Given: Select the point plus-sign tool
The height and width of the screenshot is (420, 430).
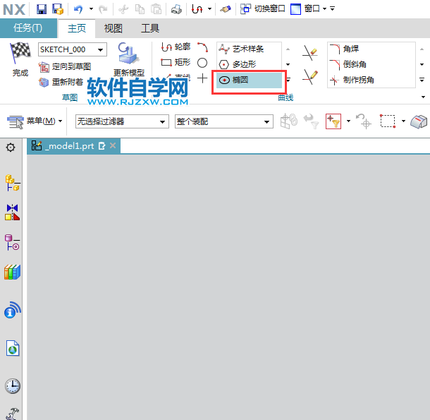Looking at the screenshot, I should pyautogui.click(x=202, y=78).
